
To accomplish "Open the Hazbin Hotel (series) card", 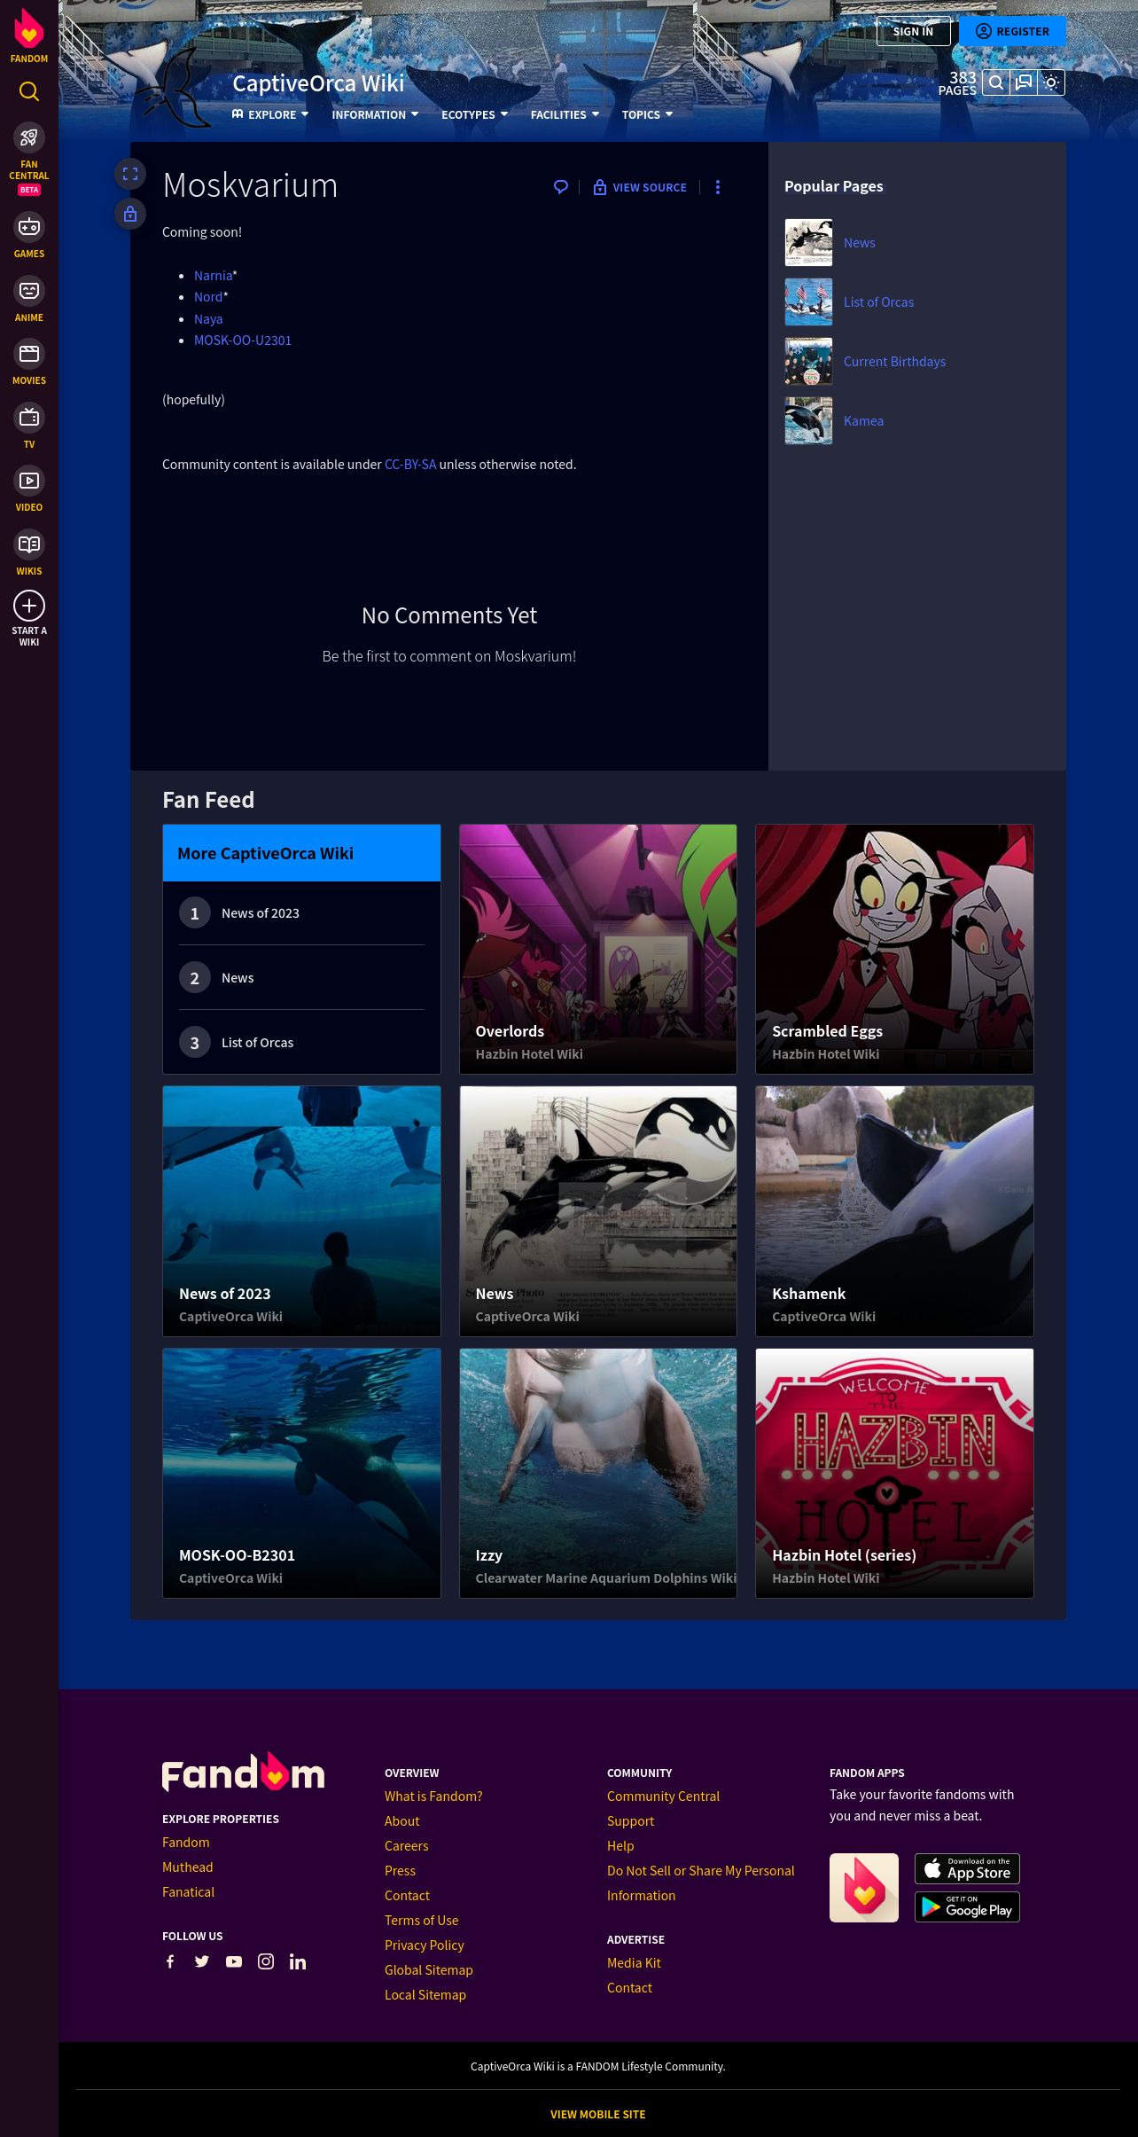I will pyautogui.click(x=894, y=1473).
